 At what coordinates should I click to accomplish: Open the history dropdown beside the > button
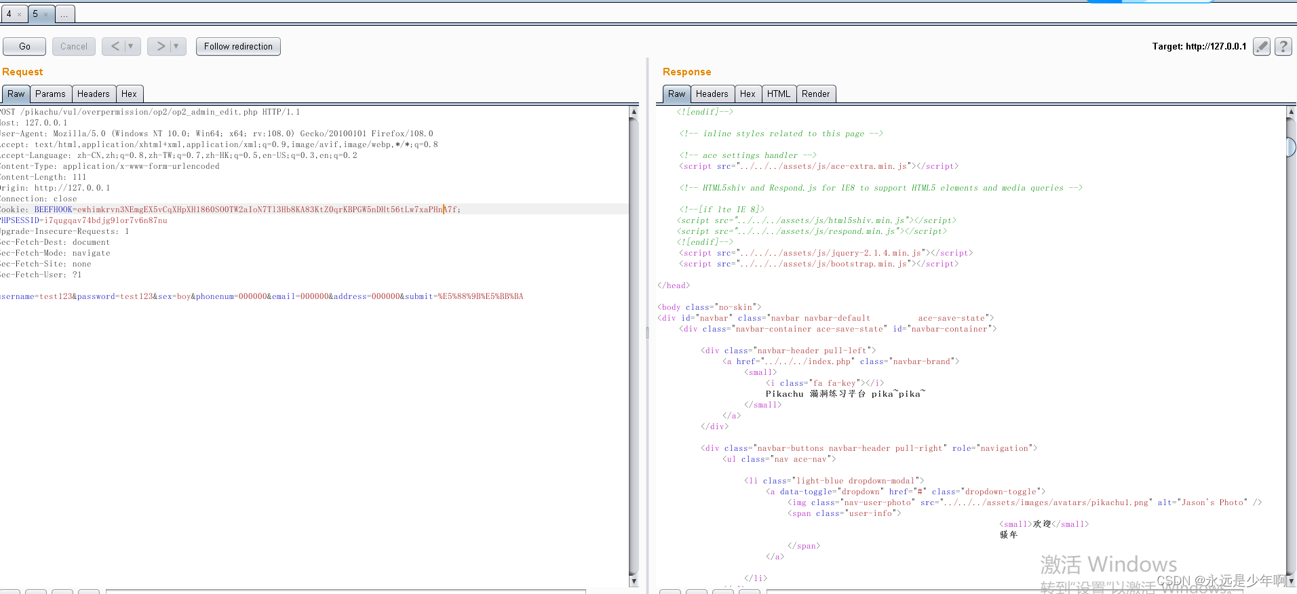[x=176, y=46]
